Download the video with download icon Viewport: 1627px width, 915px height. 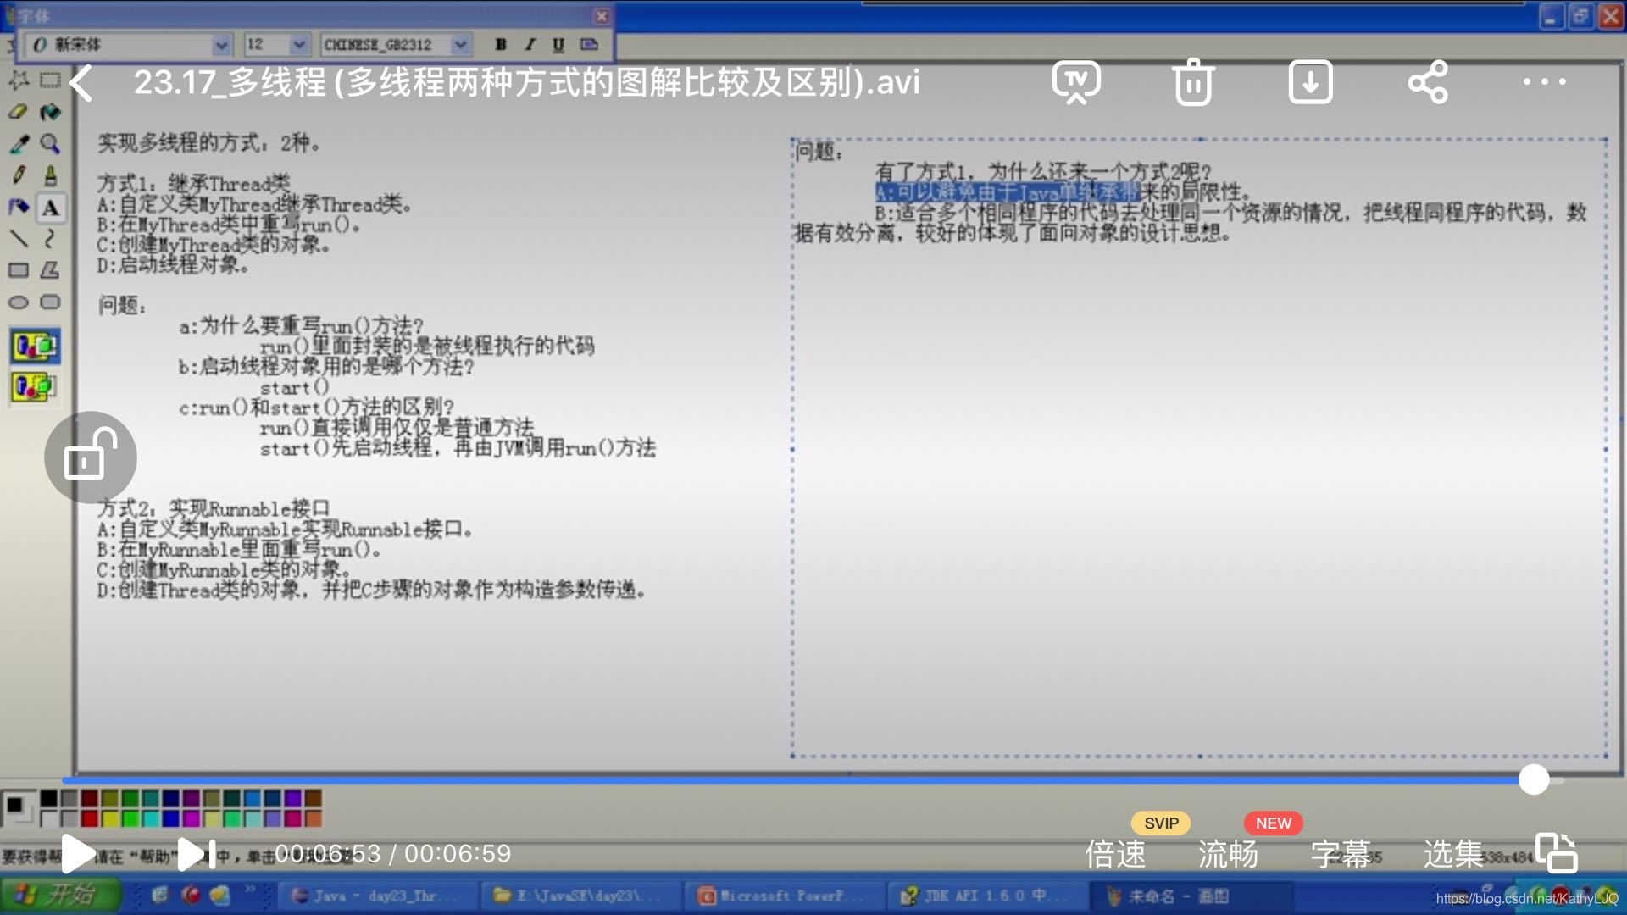(1310, 82)
